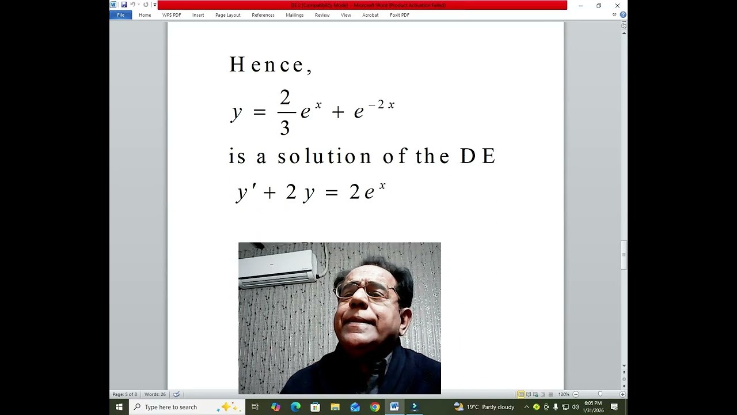The width and height of the screenshot is (737, 415).
Task: Select Outline view button
Action: pos(544,394)
